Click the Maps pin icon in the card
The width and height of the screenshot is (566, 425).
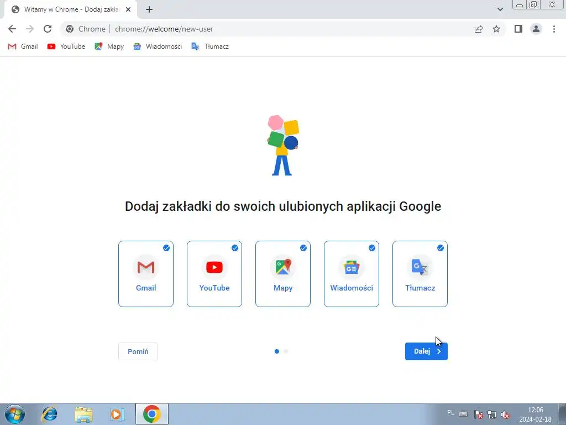tap(283, 267)
